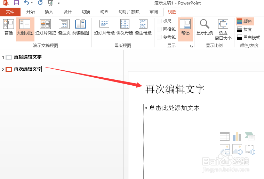
Task: Open 显示比例 zoom dialog
Action: pyautogui.click(x=205, y=27)
